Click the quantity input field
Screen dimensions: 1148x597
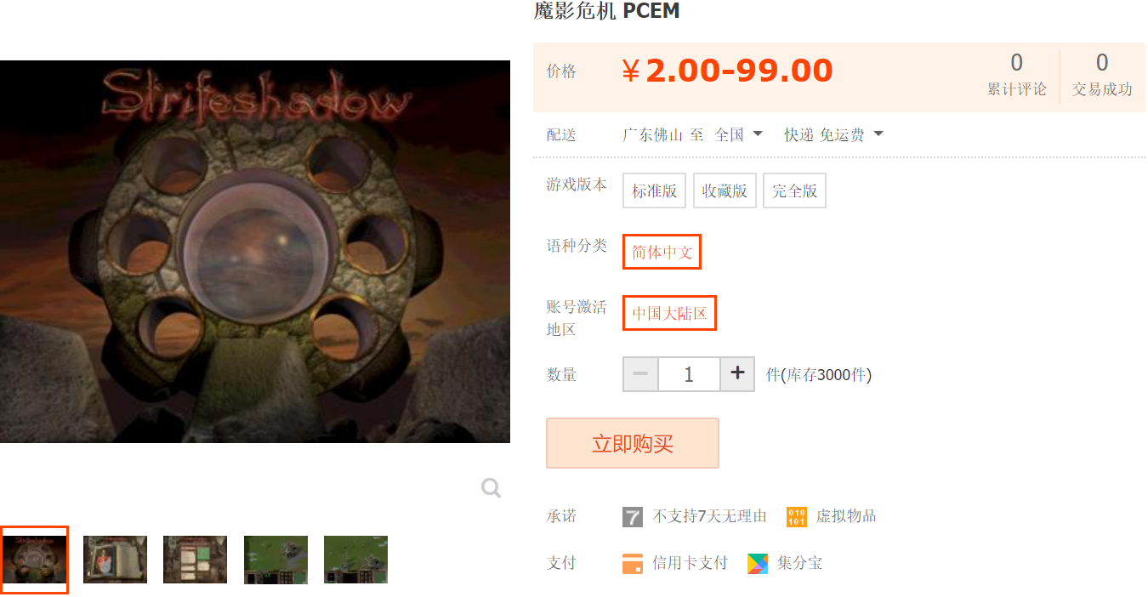(689, 374)
